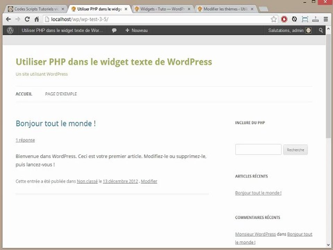Click the page scroll down arrow
Image resolution: width=333 pixels, height=250 pixels.
[x=328, y=245]
